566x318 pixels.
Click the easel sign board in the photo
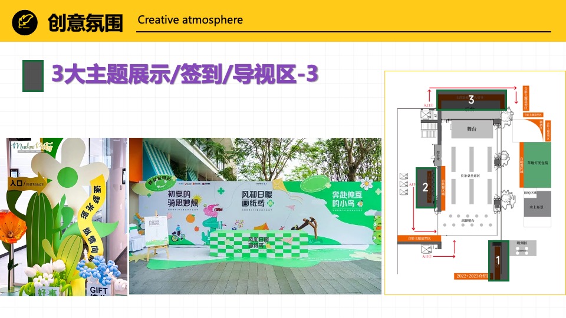tap(154, 234)
